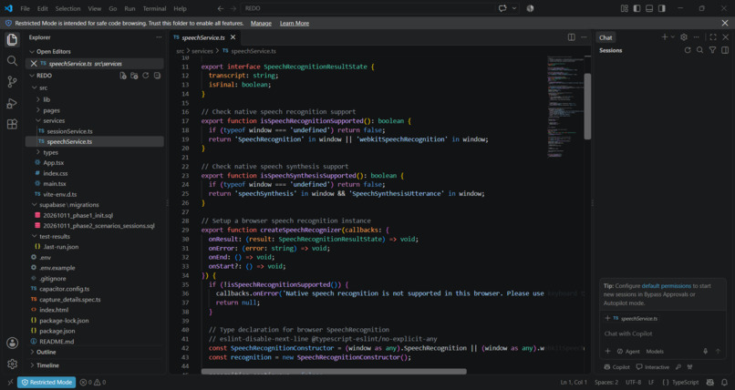Open the Explorer views ellipsis menu
This screenshot has height=390, width=735.
[x=159, y=37]
